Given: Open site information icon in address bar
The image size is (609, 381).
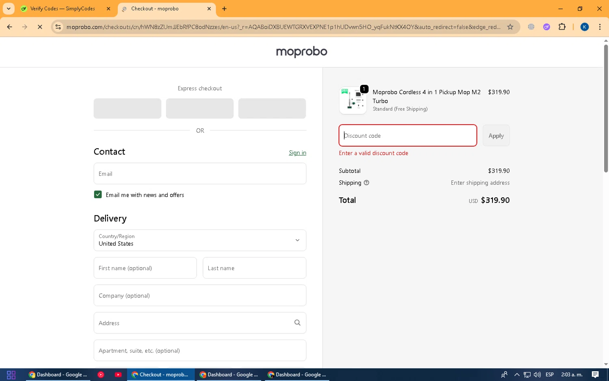Looking at the screenshot, I should click(58, 27).
